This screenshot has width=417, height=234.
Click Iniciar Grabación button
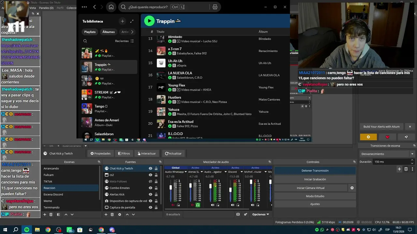315,179
